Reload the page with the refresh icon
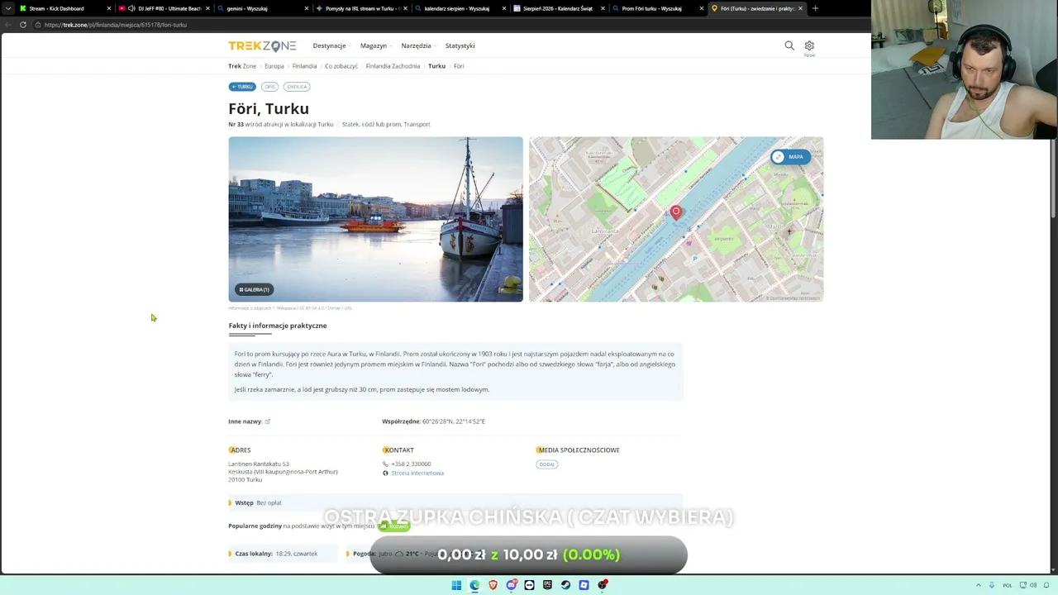Screen dimensions: 1058x595 tap(23, 25)
